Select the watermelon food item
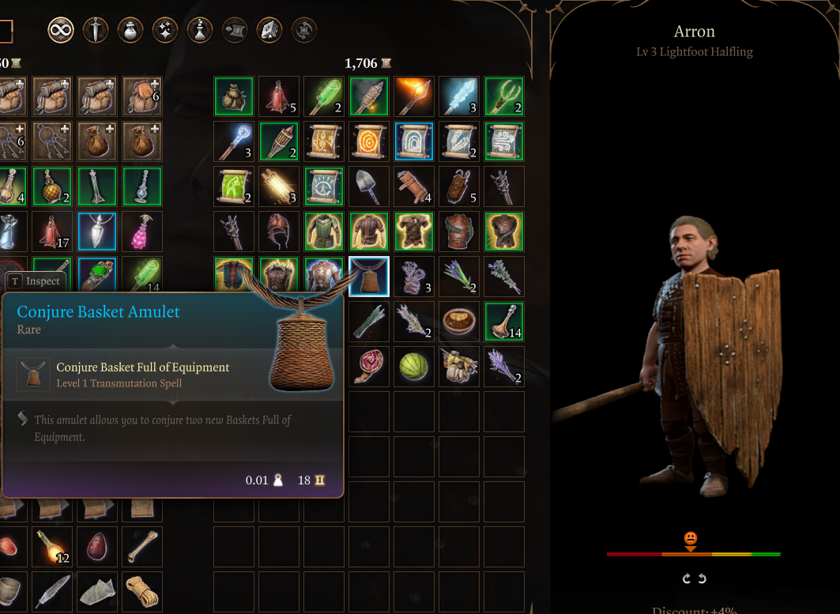Image resolution: width=840 pixels, height=614 pixels. pos(414,367)
